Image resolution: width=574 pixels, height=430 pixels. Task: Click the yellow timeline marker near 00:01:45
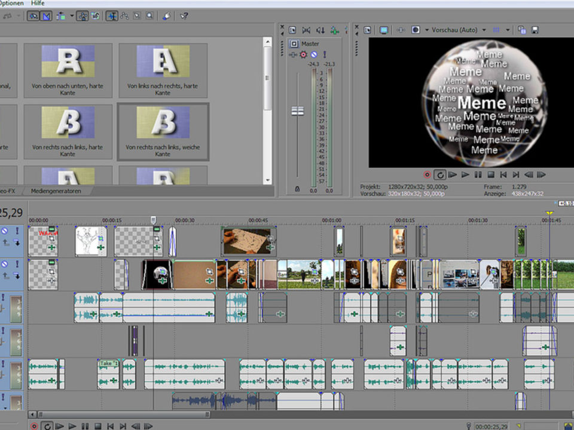(549, 213)
